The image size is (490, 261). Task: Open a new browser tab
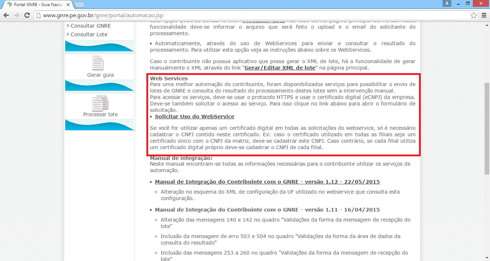(79, 5)
